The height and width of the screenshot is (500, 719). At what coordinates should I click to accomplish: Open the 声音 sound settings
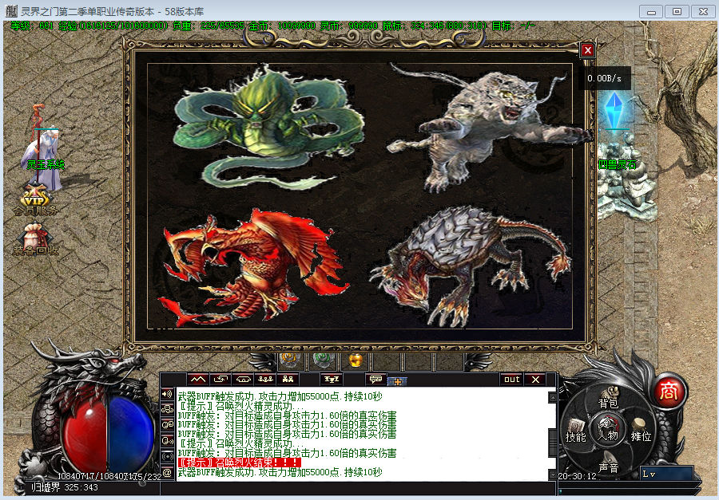point(609,463)
